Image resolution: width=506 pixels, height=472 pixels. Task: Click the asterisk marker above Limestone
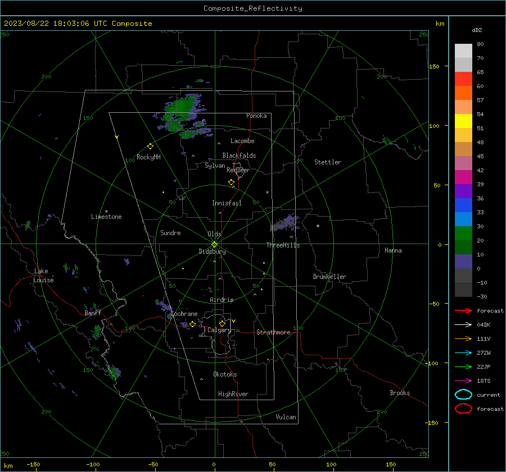pos(106,212)
